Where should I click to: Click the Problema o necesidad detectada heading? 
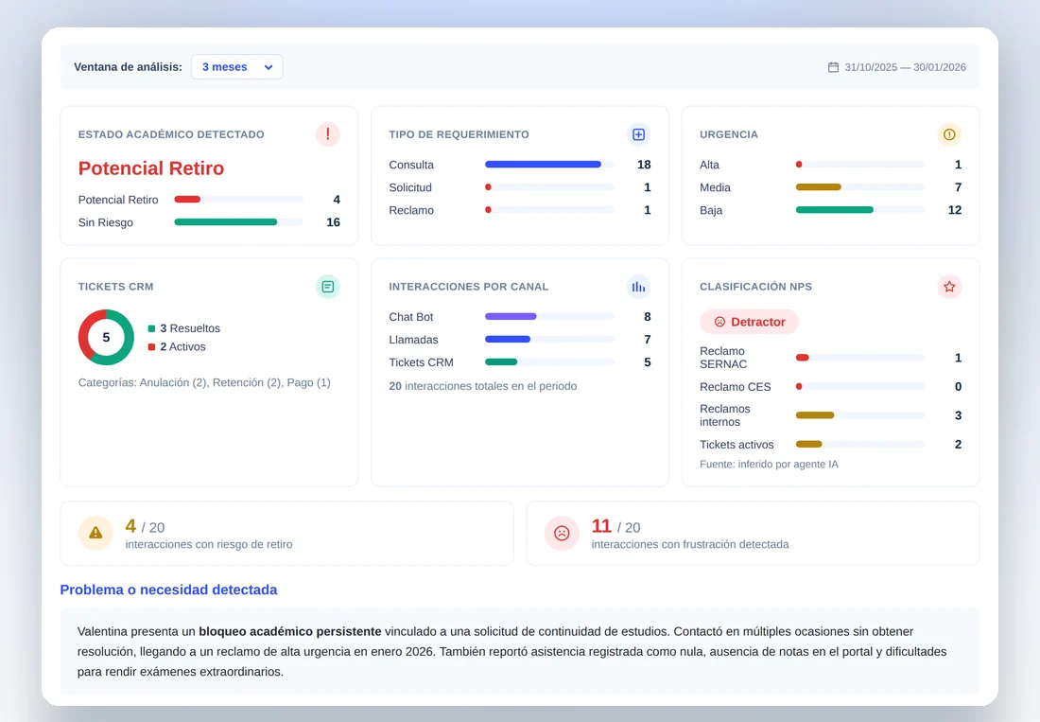point(168,590)
